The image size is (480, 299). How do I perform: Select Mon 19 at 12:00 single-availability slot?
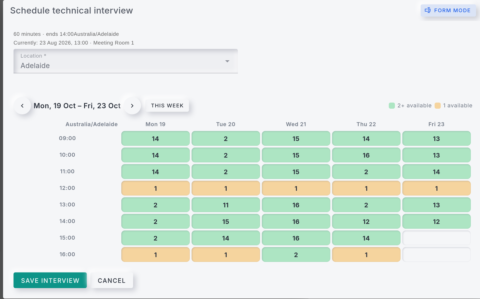pos(155,188)
